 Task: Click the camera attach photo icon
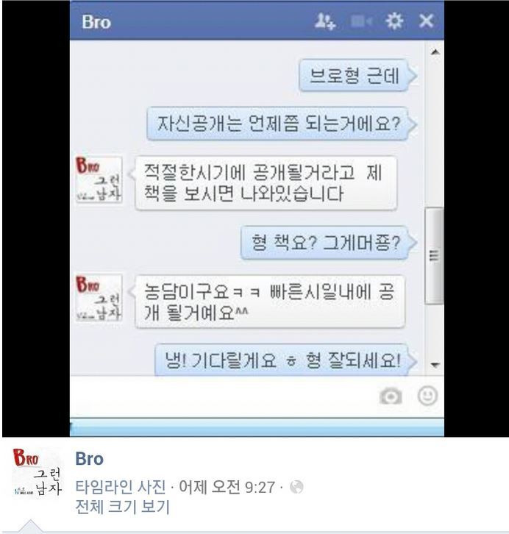[391, 396]
